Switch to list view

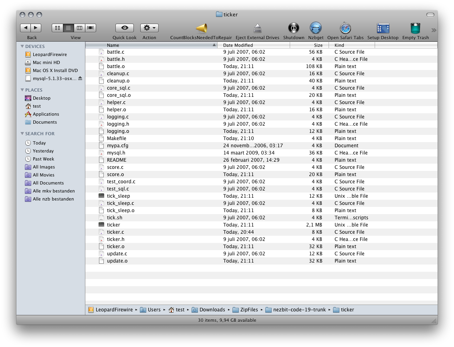click(69, 28)
